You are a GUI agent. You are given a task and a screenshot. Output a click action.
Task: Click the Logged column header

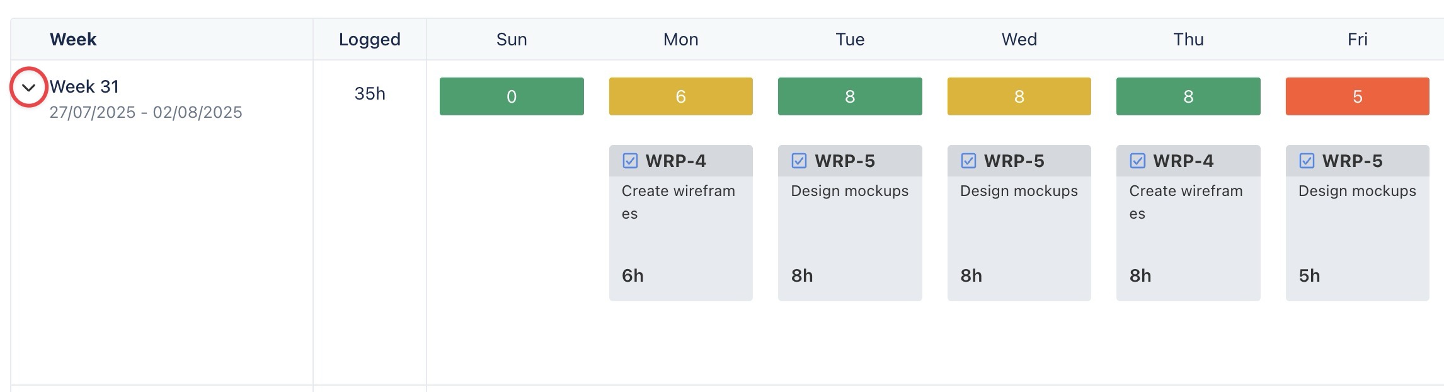click(x=369, y=39)
